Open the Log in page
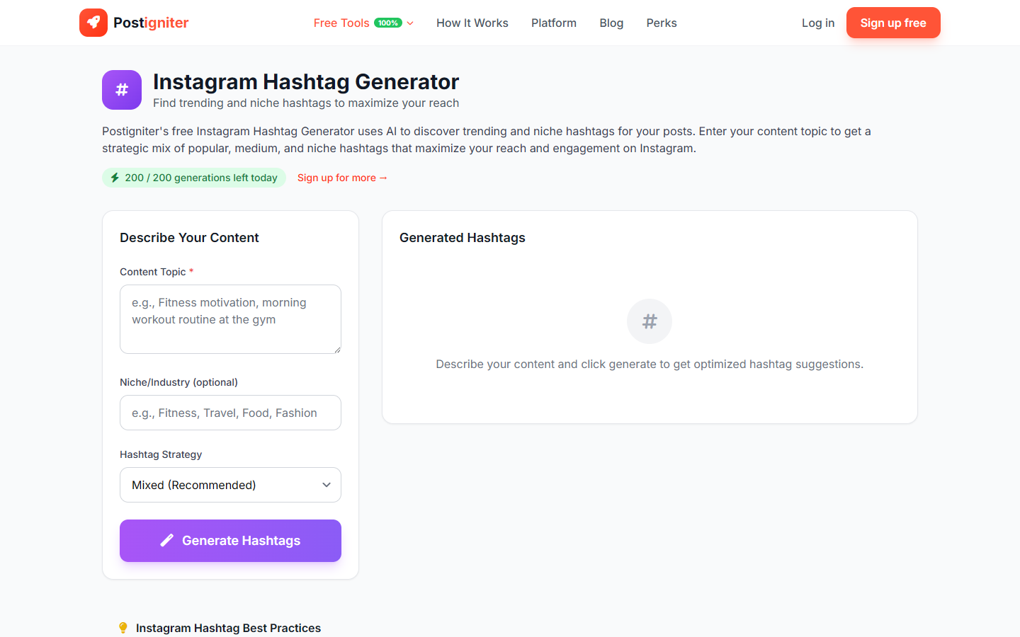1020x637 pixels. (x=817, y=22)
